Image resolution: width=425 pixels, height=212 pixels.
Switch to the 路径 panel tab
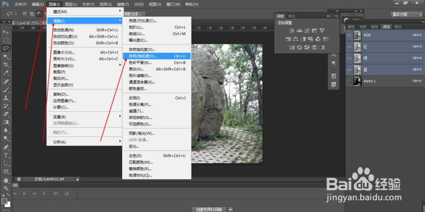click(398, 26)
